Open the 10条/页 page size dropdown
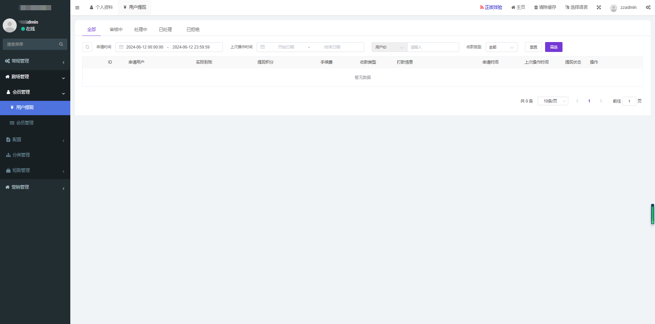The width and height of the screenshot is (655, 324). (x=553, y=101)
